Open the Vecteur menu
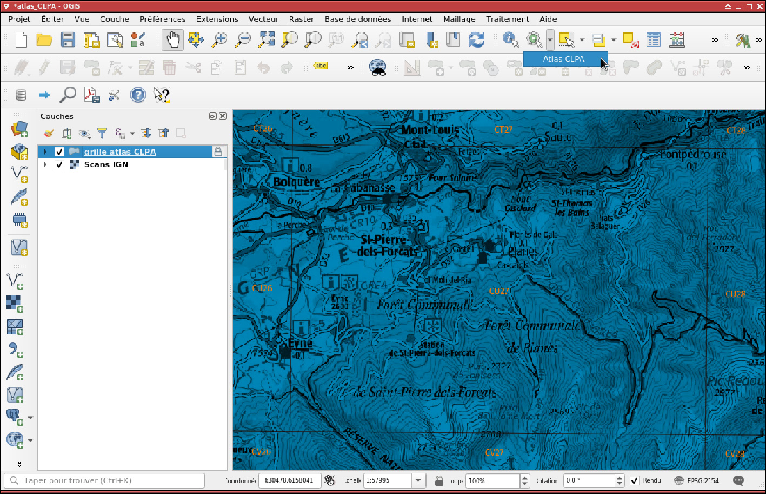Viewport: 766px width, 494px height. pos(263,19)
